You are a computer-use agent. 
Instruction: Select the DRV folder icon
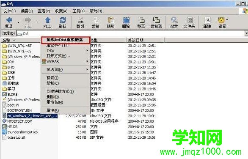click(x=5, y=62)
